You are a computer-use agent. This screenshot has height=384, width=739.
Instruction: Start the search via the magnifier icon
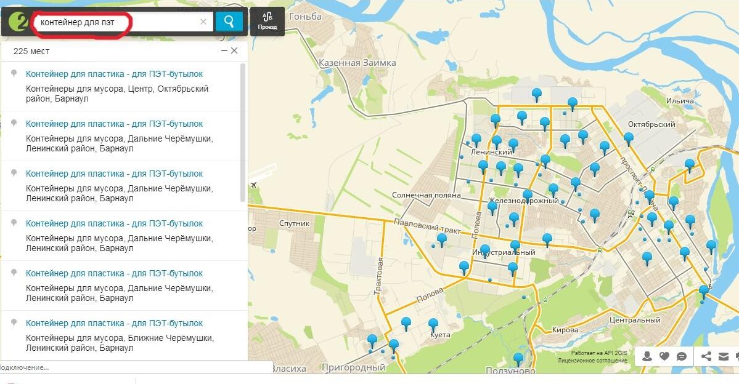click(229, 22)
